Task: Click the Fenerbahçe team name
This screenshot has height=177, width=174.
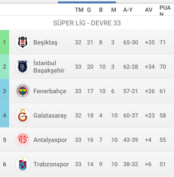Action: [x=50, y=91]
